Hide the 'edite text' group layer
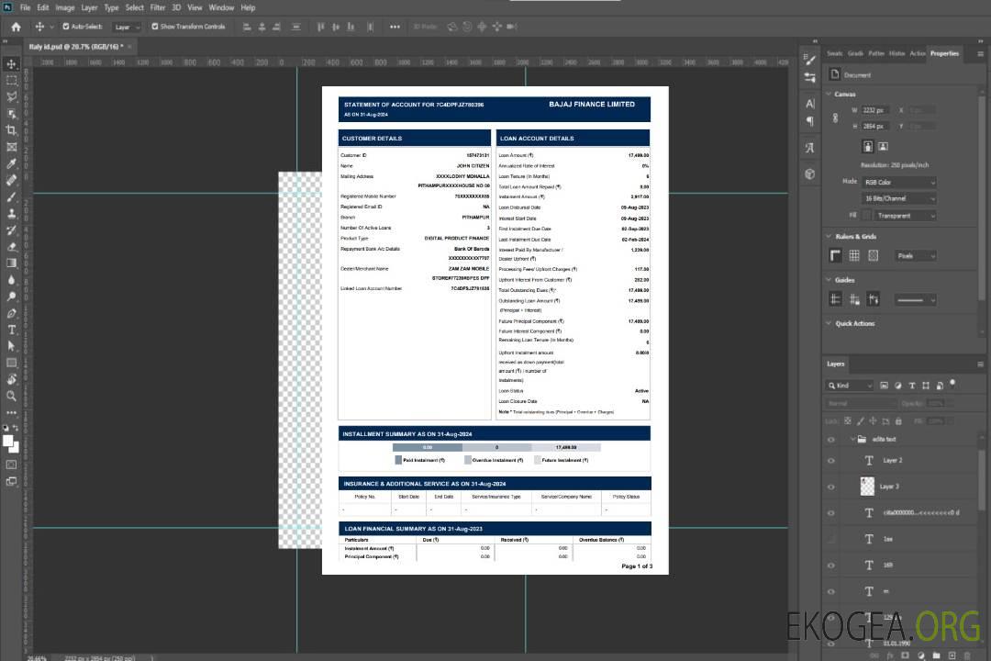991x661 pixels. [831, 440]
